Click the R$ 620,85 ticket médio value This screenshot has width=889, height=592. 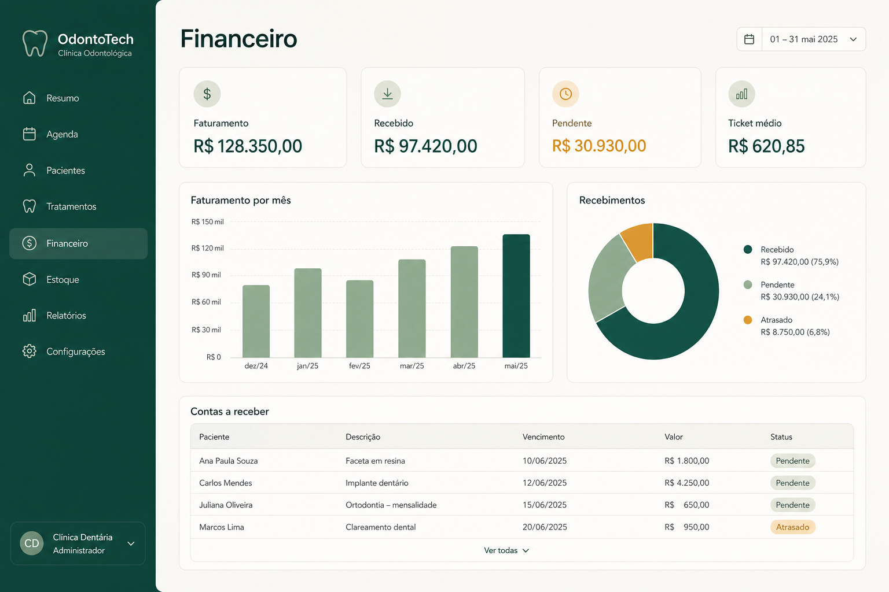pyautogui.click(x=766, y=146)
